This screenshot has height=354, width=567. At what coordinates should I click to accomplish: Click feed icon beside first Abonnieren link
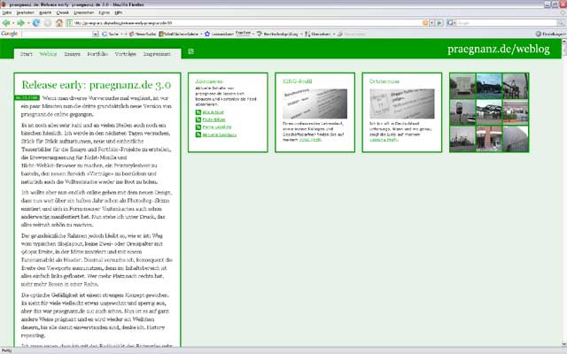coord(198,112)
